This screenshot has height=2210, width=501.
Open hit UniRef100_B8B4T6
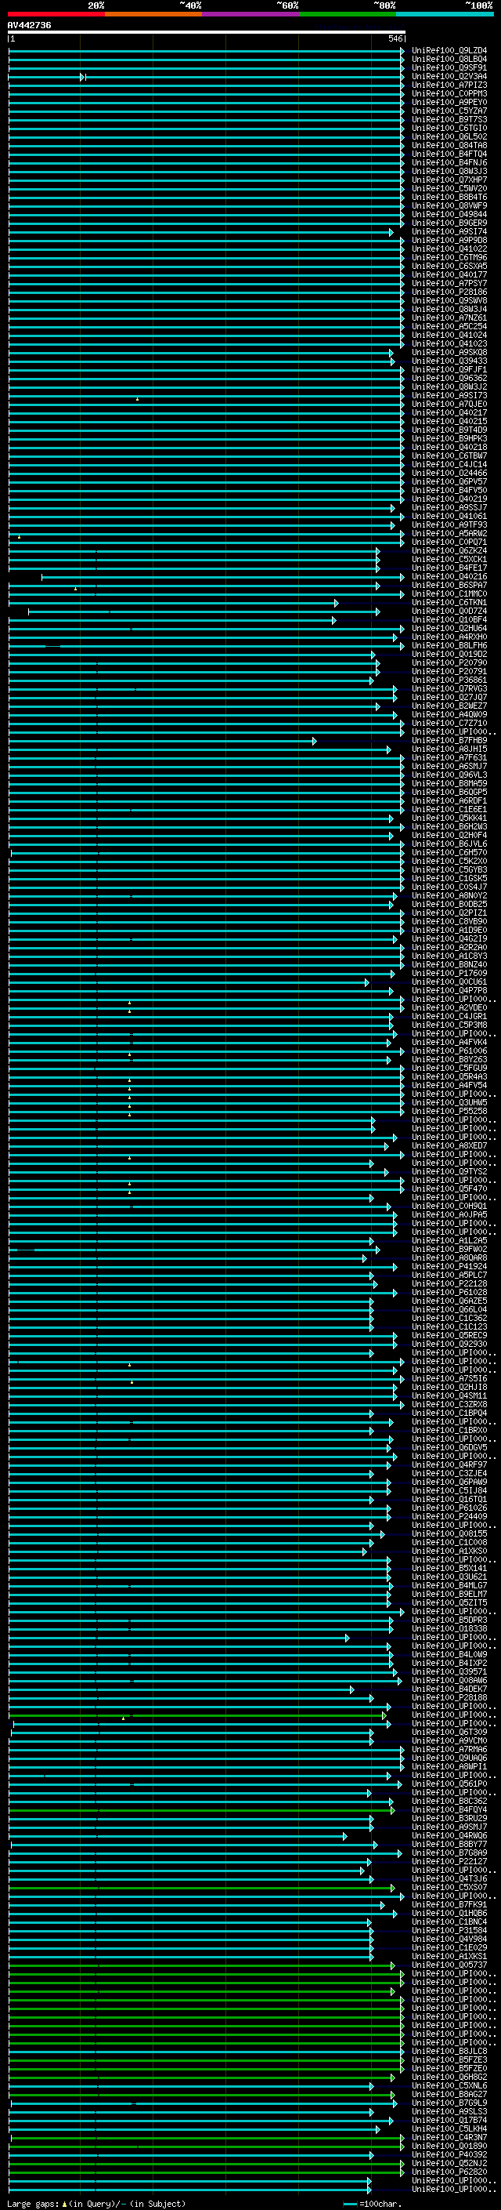coord(449,197)
